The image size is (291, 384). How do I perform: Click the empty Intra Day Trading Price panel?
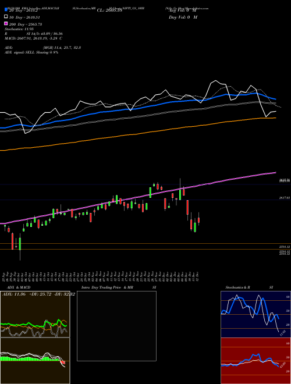tap(116, 326)
